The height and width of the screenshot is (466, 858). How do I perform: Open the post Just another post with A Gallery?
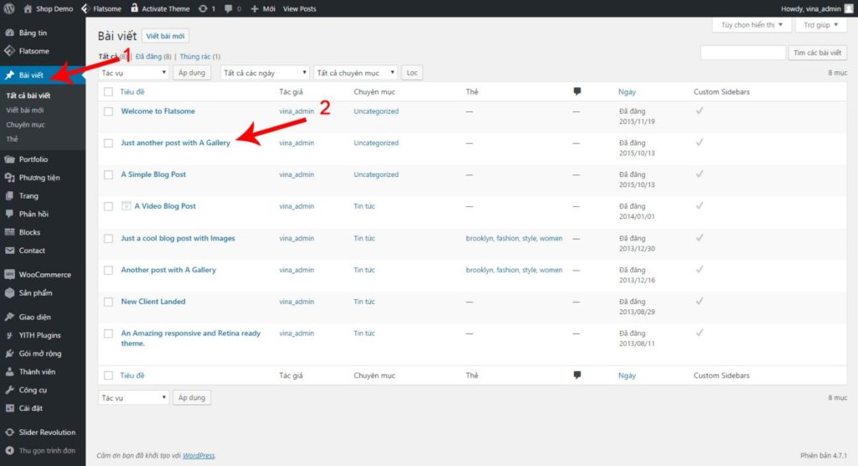coord(175,143)
